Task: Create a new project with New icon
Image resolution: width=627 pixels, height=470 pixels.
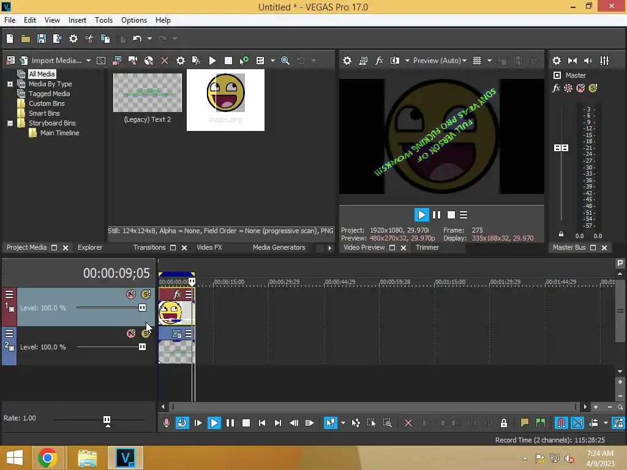Action: point(10,39)
